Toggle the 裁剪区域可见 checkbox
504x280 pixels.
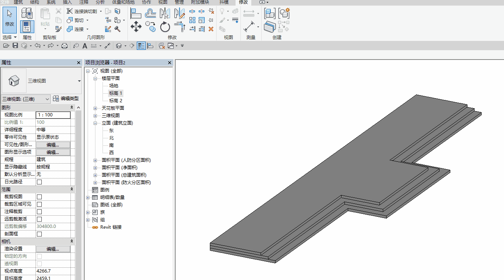click(40, 204)
